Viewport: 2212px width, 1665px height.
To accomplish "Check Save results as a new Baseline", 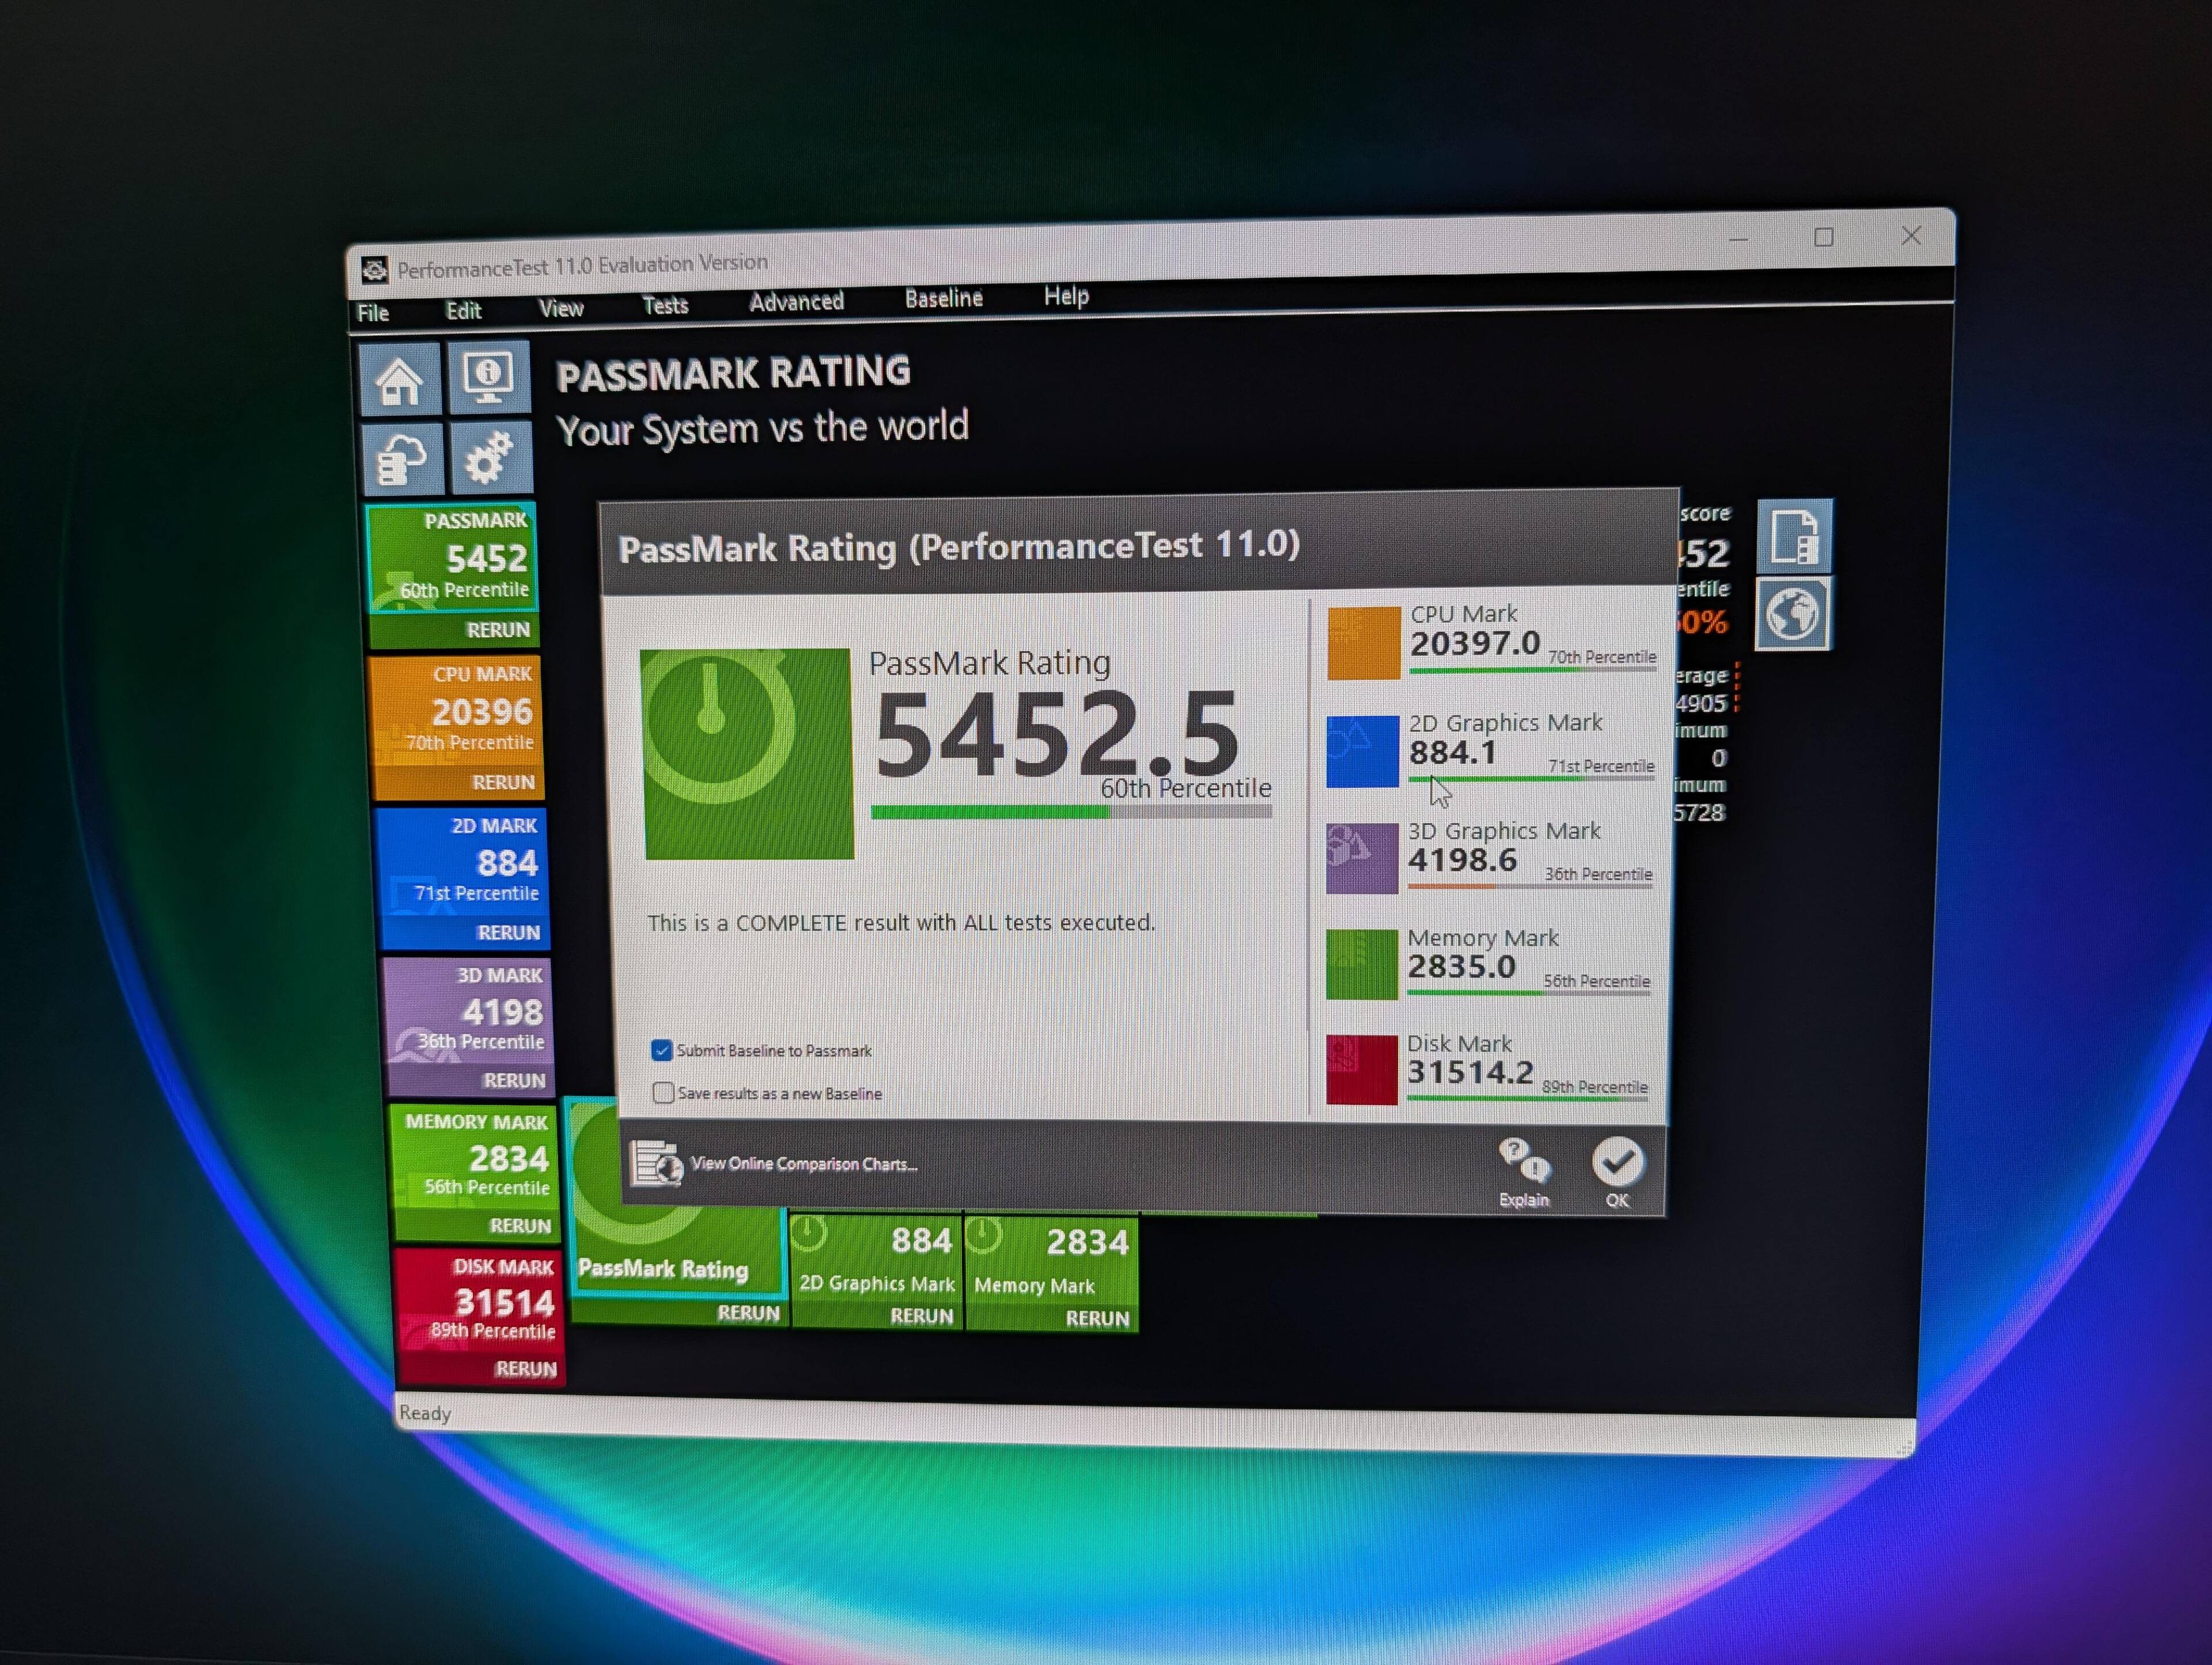I will click(x=663, y=1092).
